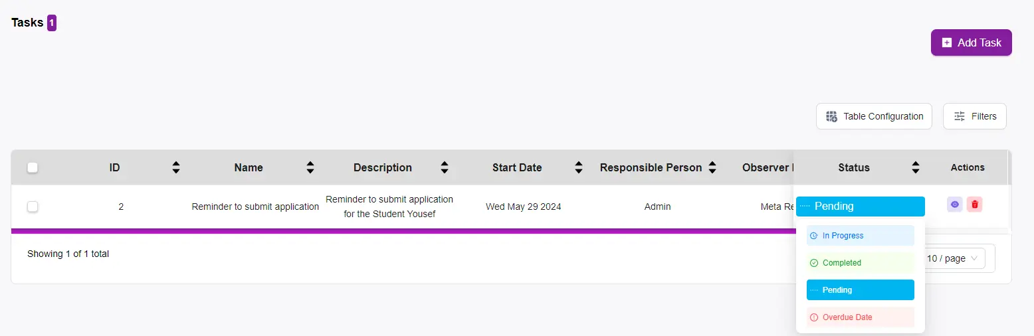
Task: Sort by Name column arrows
Action: tap(310, 167)
